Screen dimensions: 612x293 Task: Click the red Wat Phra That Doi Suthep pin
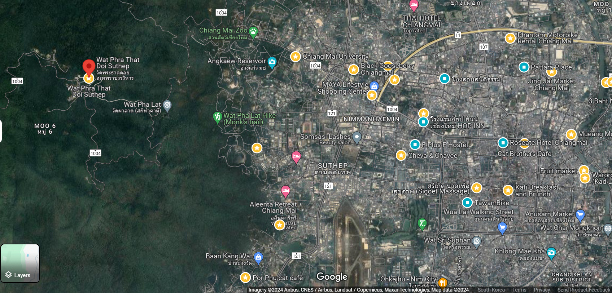coord(89,67)
